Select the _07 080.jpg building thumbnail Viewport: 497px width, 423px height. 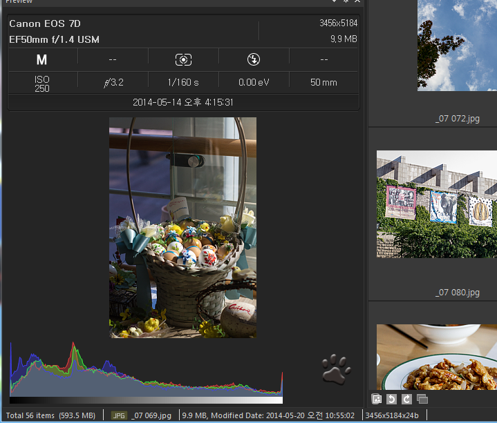(x=437, y=204)
